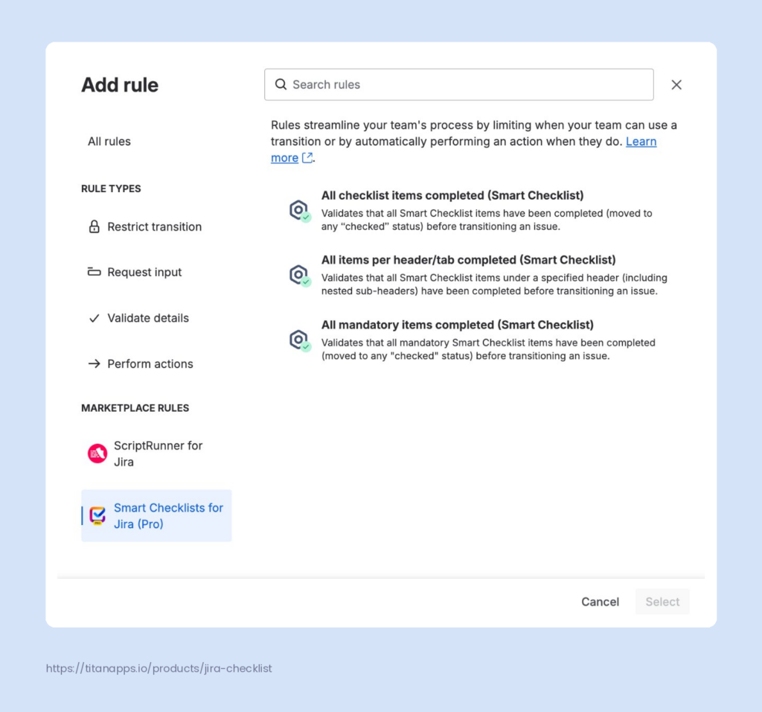Click the Request input field icon

click(x=95, y=273)
